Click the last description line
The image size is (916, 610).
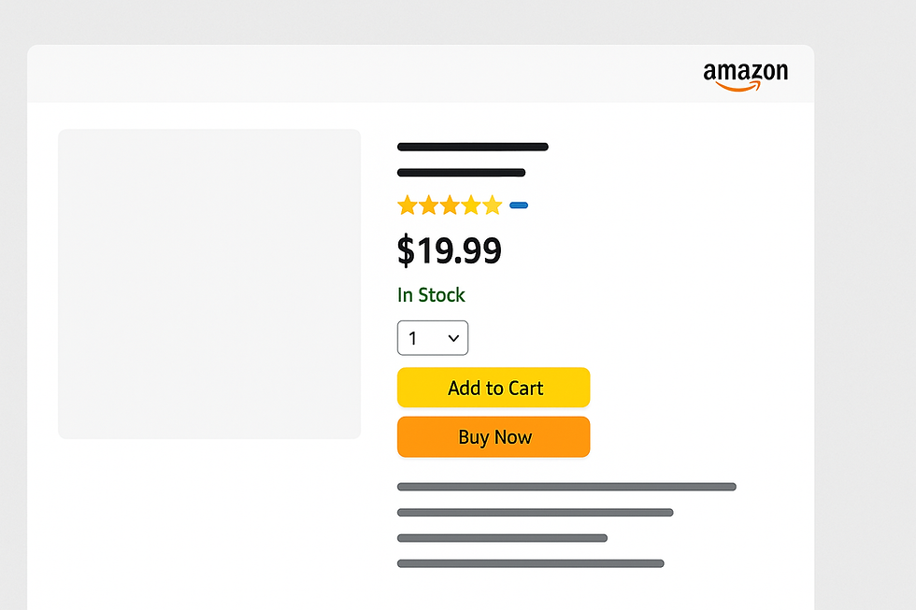[x=531, y=563]
